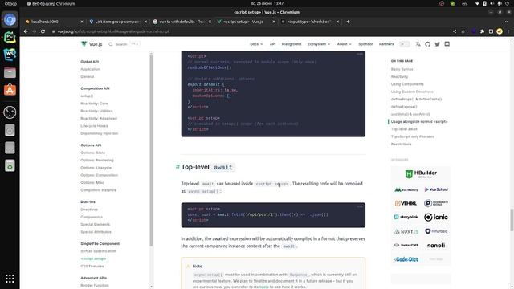Show applications grid
Viewport: 514px width, 289px height.
tap(10, 279)
